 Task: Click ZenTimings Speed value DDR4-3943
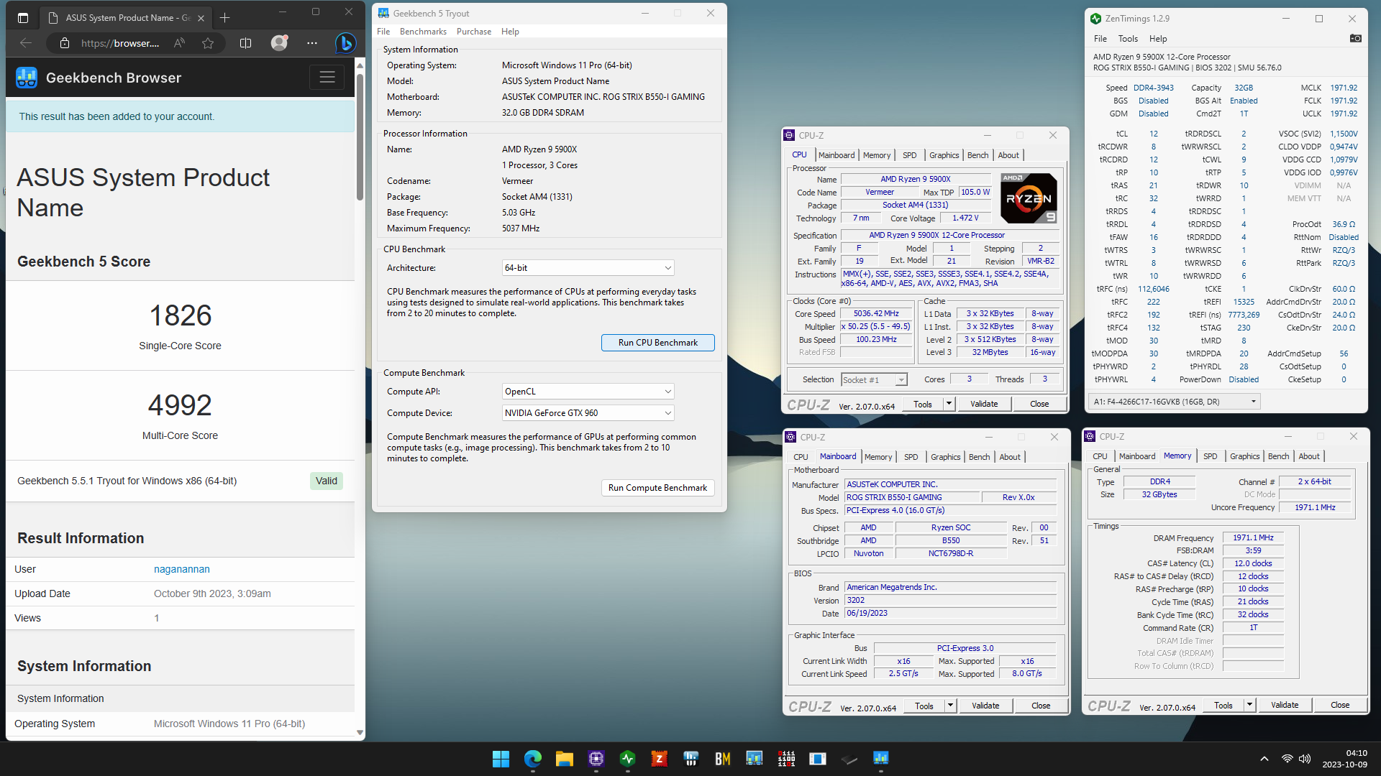1154,88
